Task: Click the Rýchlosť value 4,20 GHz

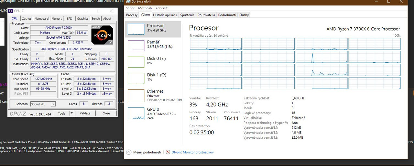Action: pos(217,105)
